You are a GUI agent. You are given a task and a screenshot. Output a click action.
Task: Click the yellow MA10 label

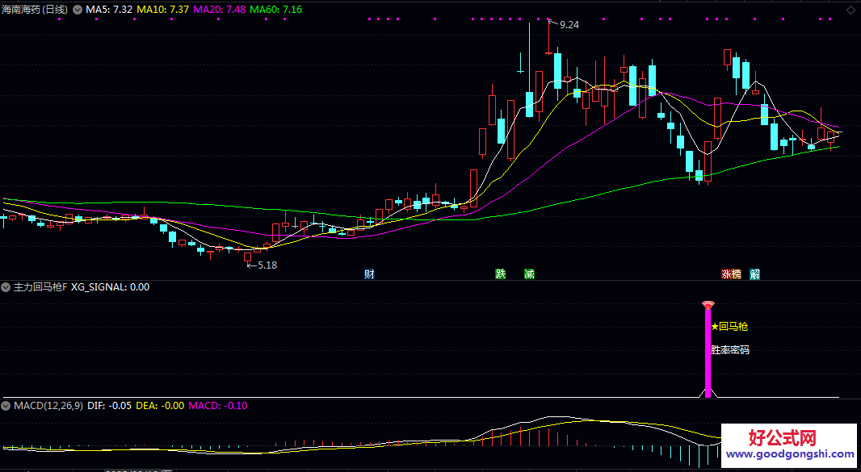tap(163, 9)
